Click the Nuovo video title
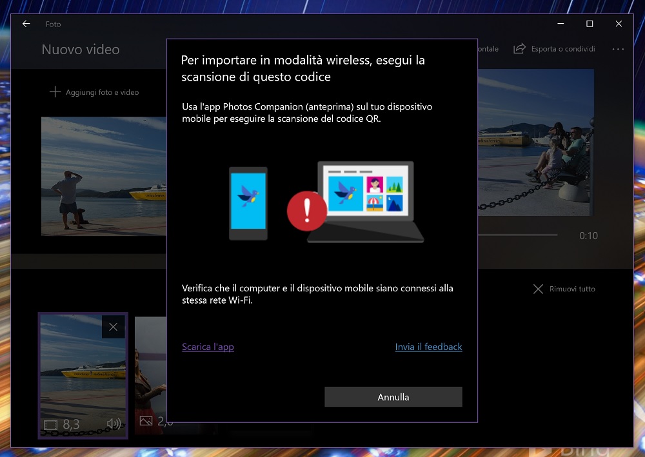645x457 pixels. coord(81,50)
